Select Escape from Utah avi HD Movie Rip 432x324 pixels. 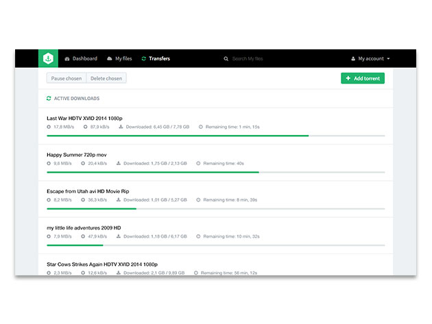(88, 191)
